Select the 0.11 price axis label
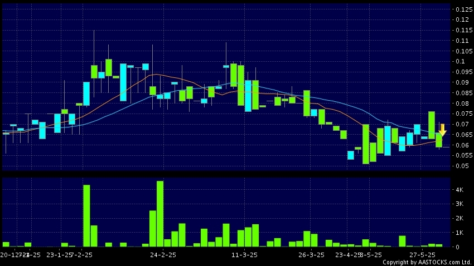This screenshot has width=474, height=266. tap(462, 41)
